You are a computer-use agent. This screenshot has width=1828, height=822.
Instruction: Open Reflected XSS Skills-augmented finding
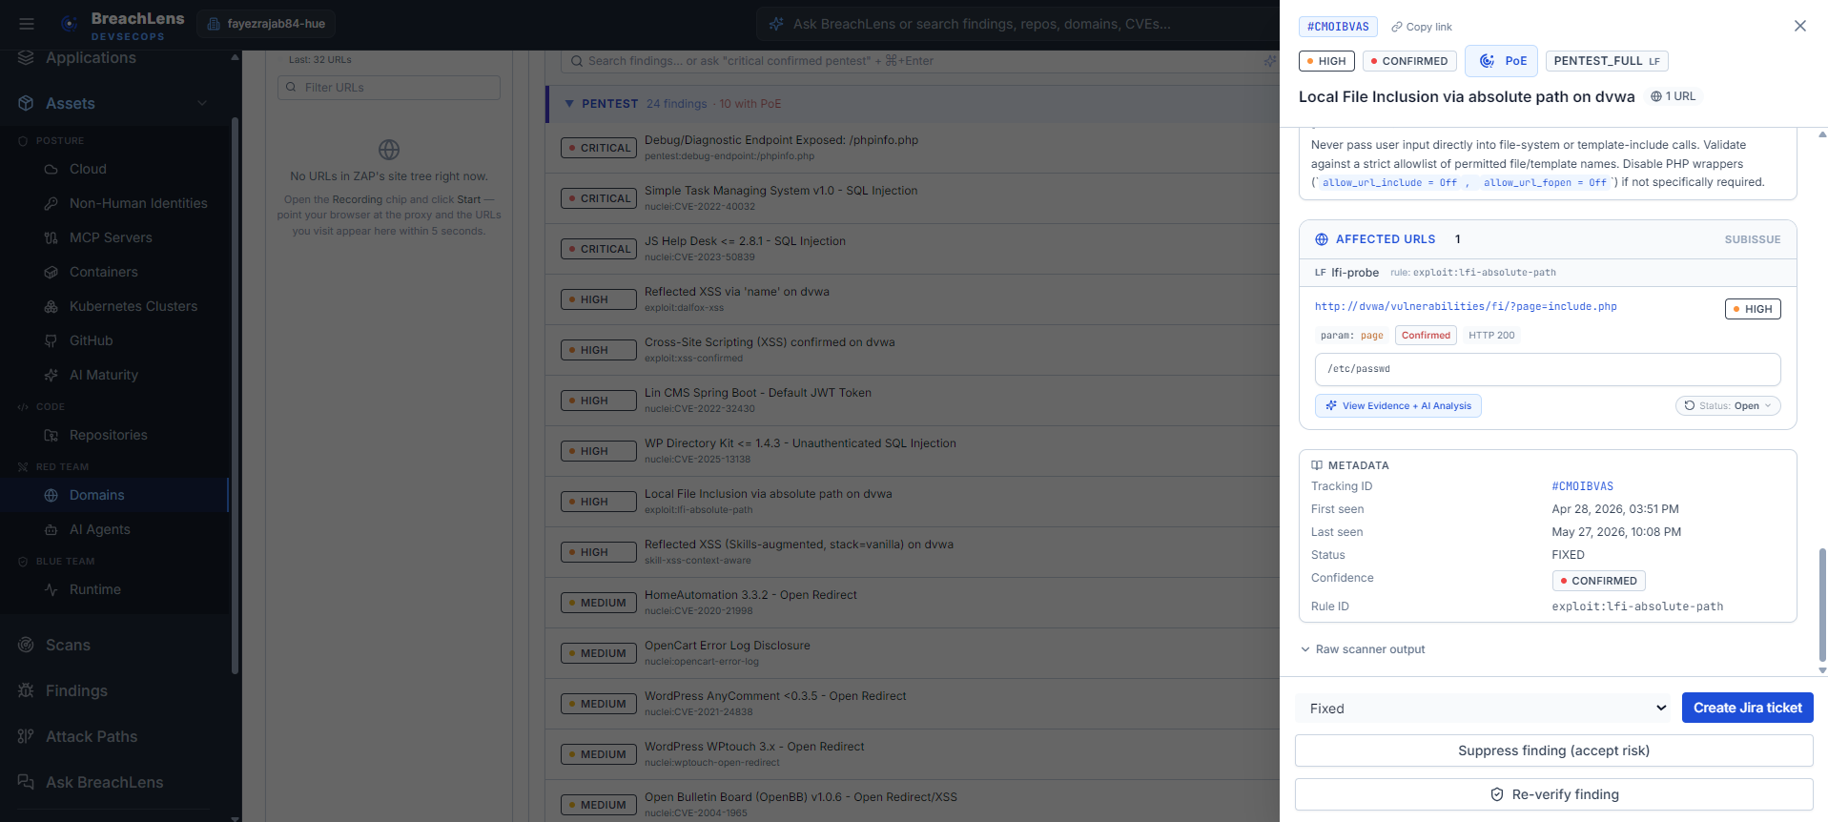click(x=913, y=552)
